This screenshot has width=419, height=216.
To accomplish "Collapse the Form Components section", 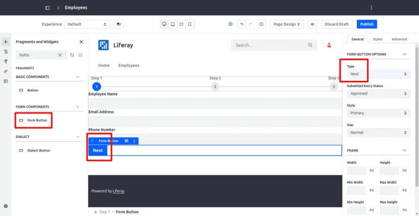I will pos(78,107).
